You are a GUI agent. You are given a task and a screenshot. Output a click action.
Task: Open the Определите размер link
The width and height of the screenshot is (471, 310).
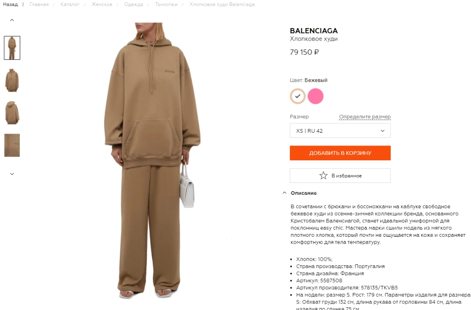pos(365,117)
